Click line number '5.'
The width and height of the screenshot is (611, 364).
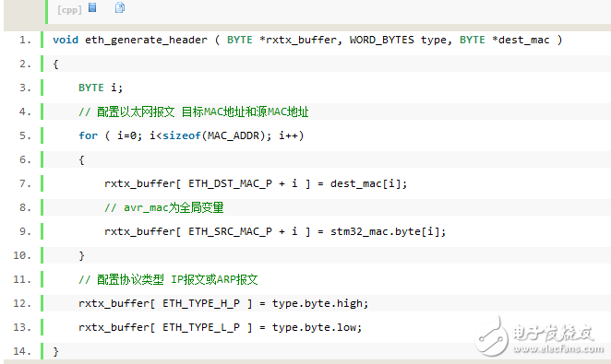[x=25, y=135]
